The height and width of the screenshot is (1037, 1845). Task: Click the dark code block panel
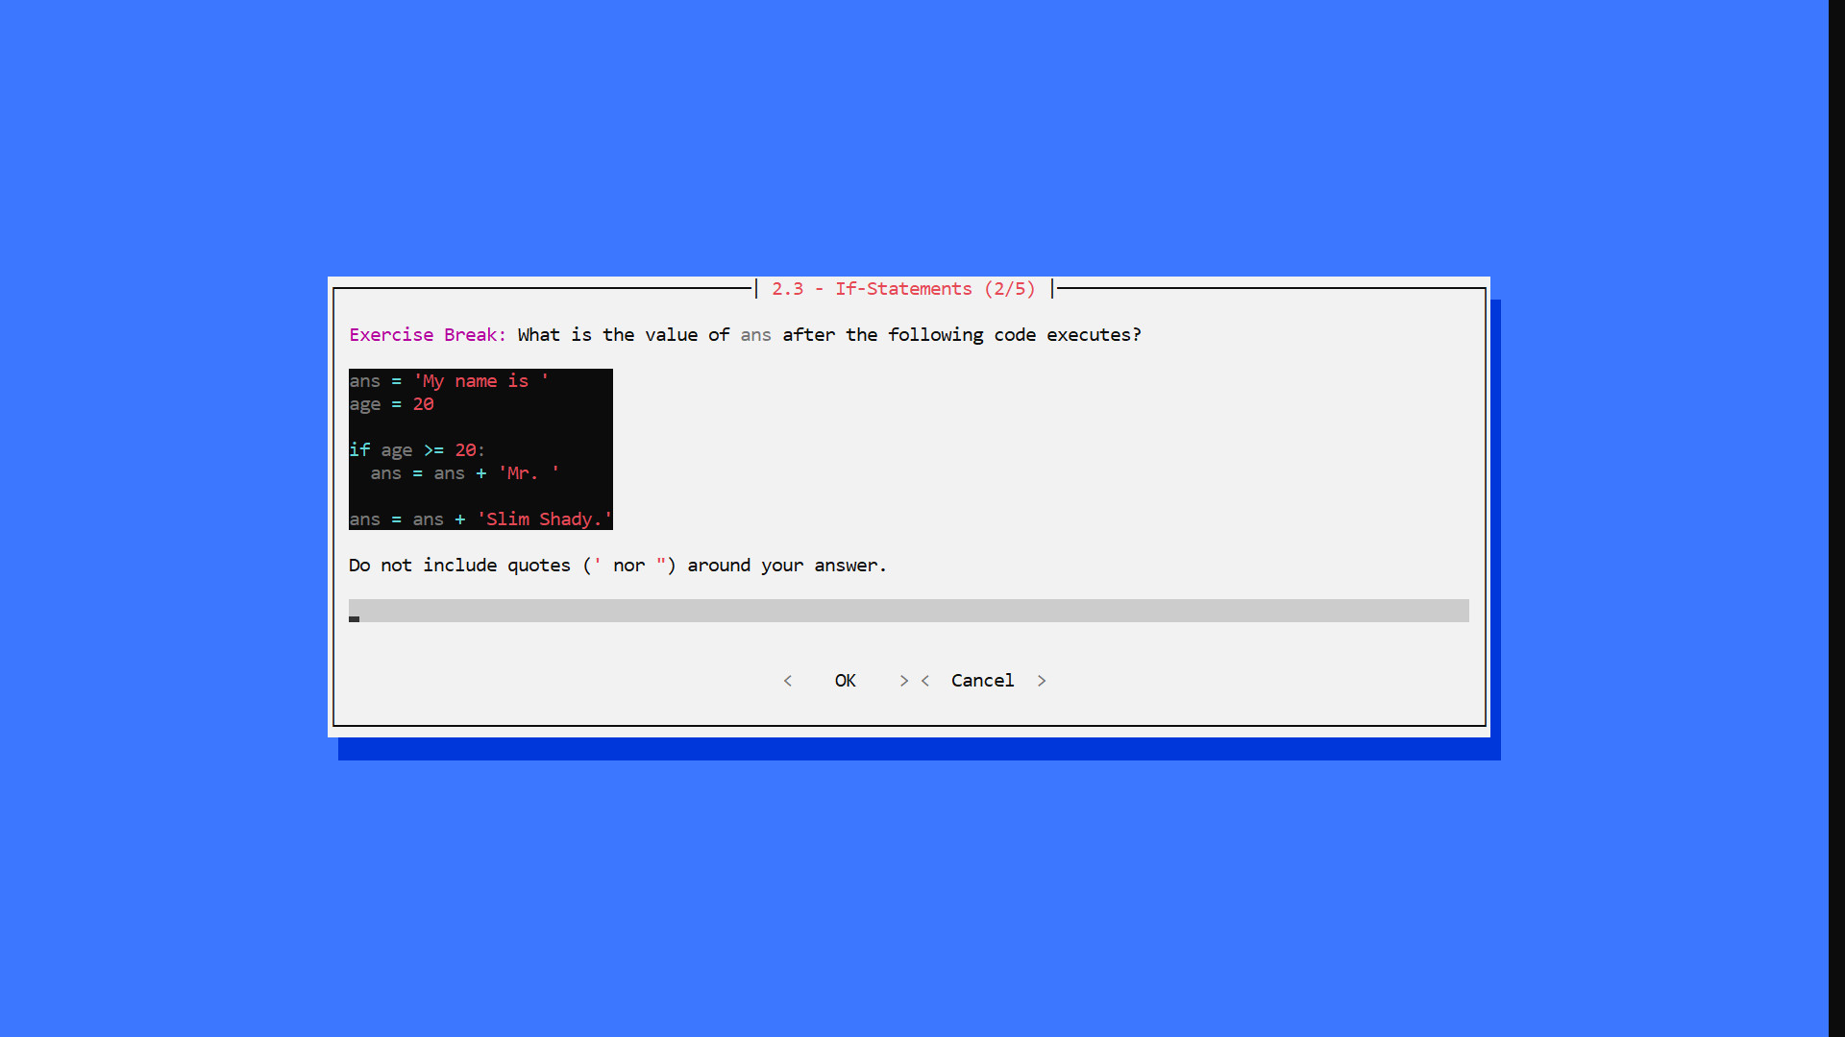click(x=480, y=448)
